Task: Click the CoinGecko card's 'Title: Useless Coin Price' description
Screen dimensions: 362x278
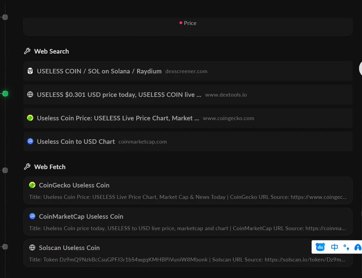Action: point(188,197)
